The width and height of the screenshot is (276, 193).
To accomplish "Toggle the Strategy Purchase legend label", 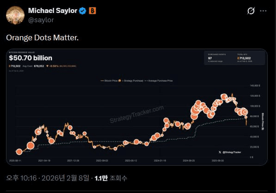I will 134,81.
